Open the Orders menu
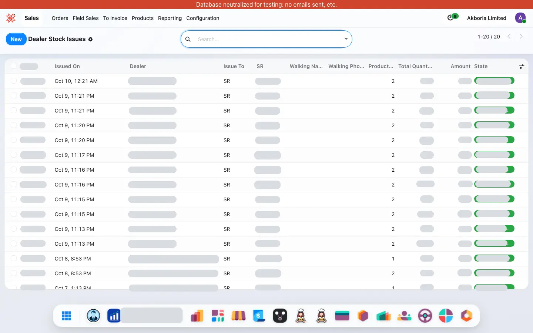533x333 pixels. point(60,18)
